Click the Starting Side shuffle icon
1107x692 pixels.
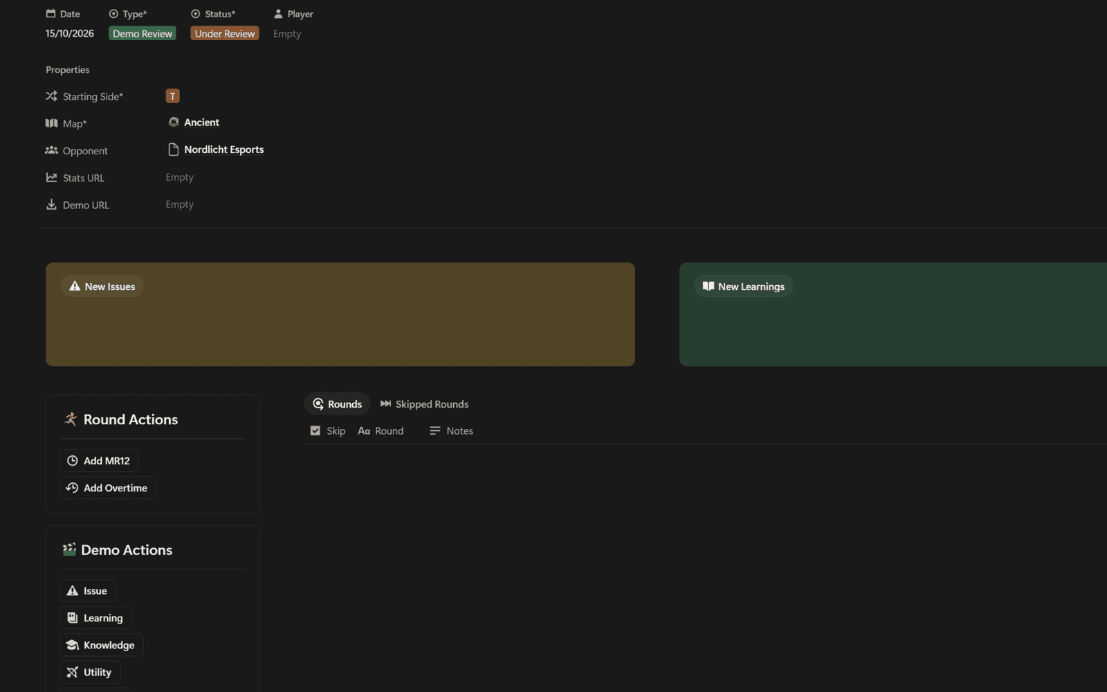tap(51, 96)
